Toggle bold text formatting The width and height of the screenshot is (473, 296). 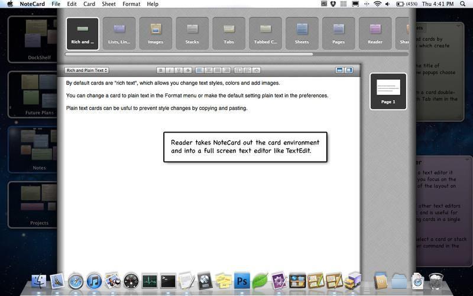click(x=160, y=70)
